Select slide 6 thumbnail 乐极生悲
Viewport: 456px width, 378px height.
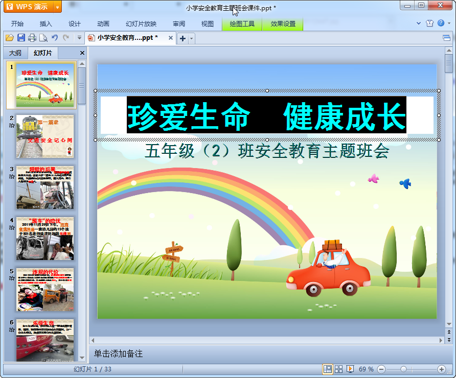(x=45, y=340)
